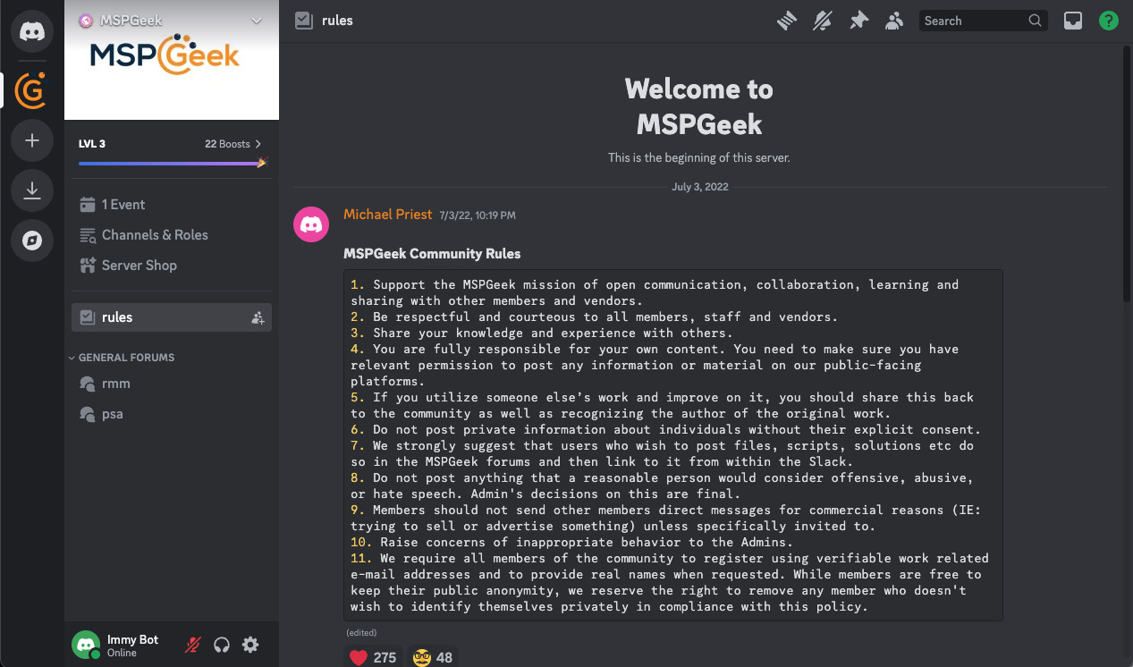
Task: Toggle deafen headphones icon
Action: [222, 645]
